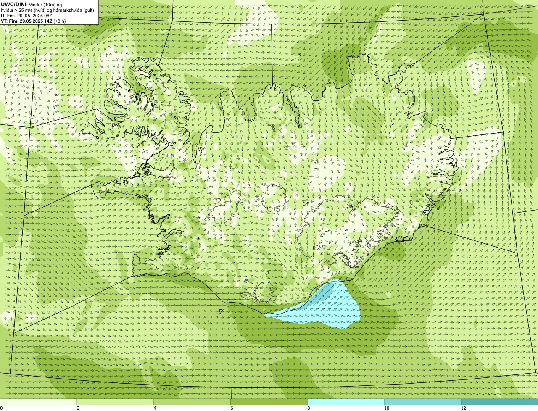Click the light cyan 8–10 legend color band
Viewport: 538px width, 411px height.
point(346,402)
